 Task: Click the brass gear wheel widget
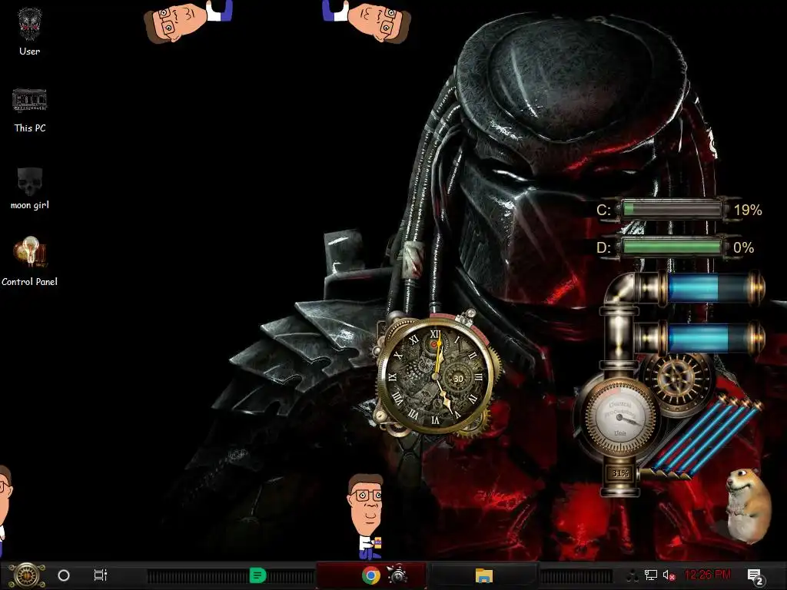pos(677,380)
